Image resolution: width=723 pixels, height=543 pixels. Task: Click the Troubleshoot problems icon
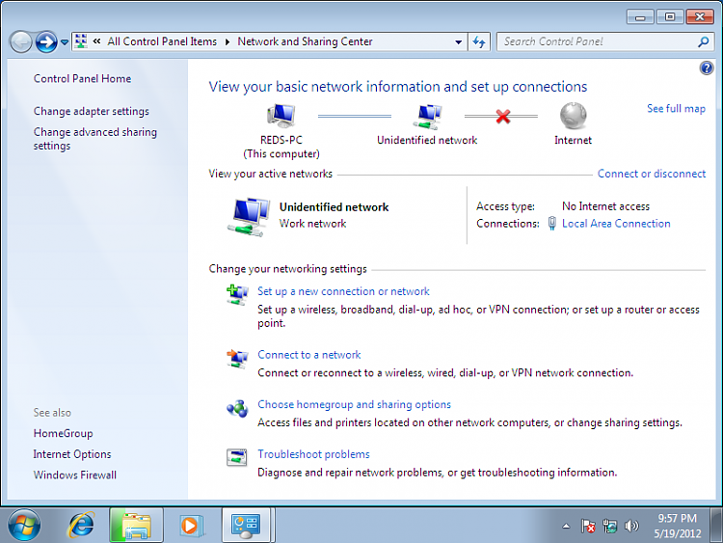pos(237,457)
